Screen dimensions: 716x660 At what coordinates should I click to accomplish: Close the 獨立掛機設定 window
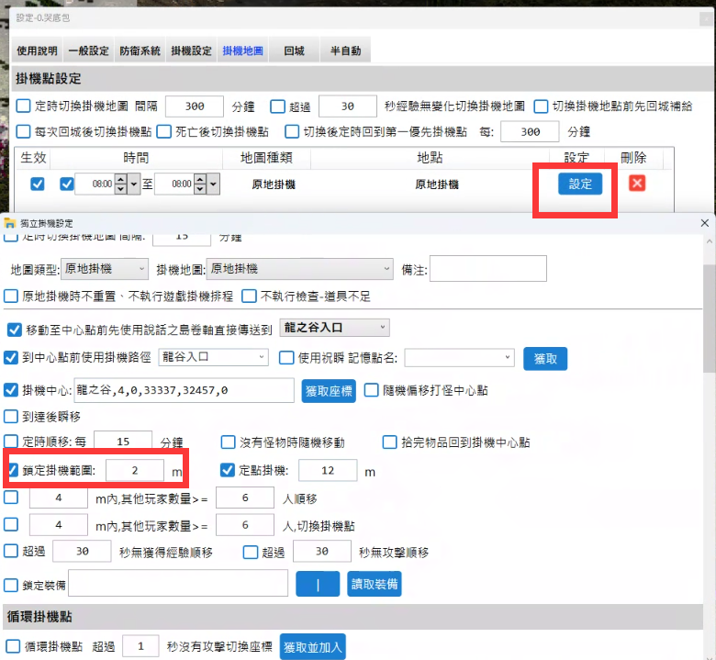(704, 223)
